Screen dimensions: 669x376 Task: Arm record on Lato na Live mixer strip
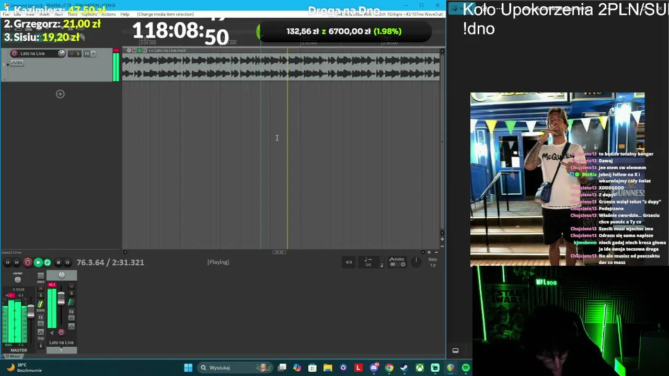pos(61,332)
